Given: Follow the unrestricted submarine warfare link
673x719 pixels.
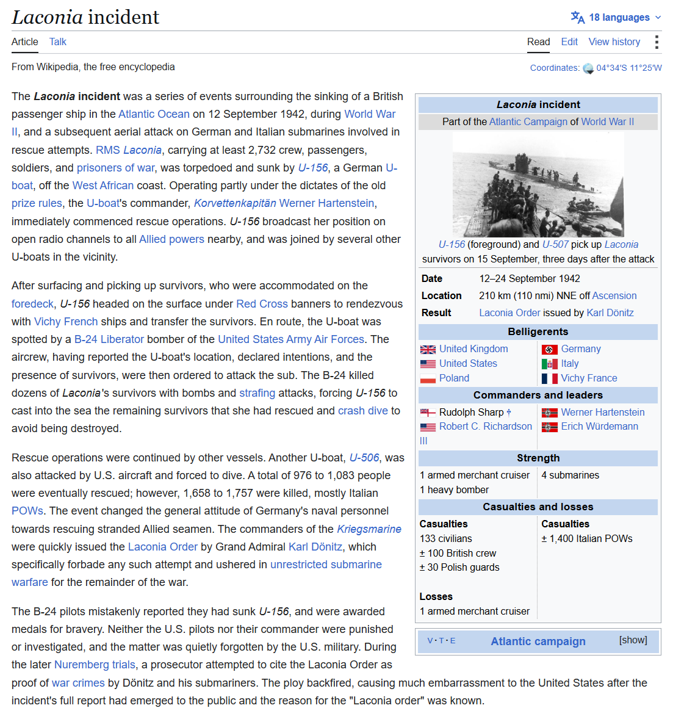Looking at the screenshot, I should click(x=326, y=565).
